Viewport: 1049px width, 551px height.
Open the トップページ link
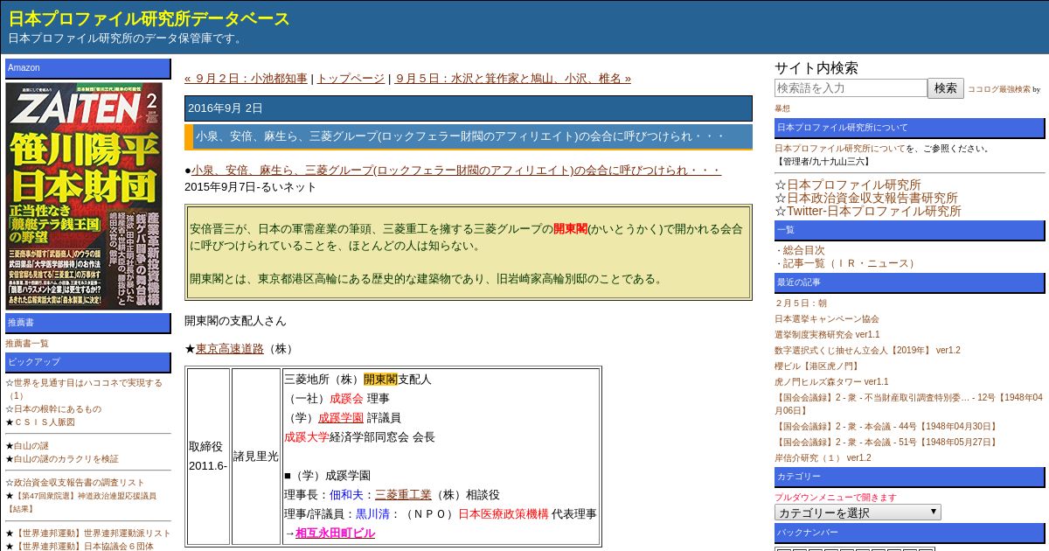(351, 78)
